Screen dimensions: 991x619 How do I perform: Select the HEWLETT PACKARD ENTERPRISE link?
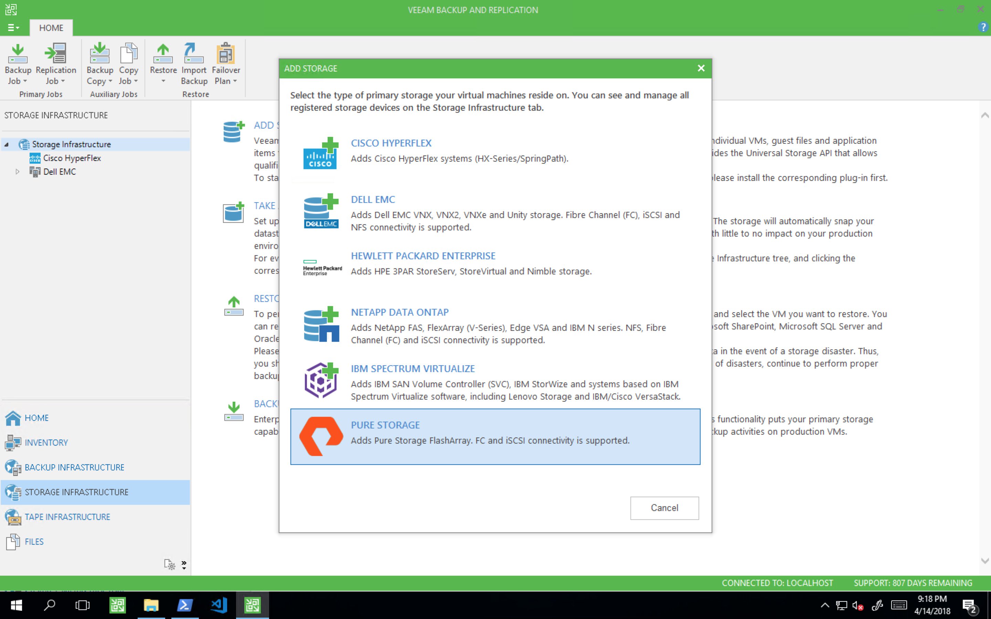click(423, 256)
